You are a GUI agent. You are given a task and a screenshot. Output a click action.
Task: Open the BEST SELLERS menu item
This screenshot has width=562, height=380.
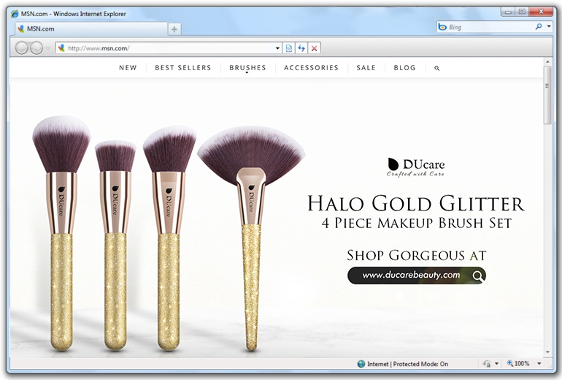tap(182, 68)
